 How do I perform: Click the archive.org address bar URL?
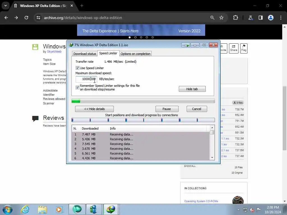(83, 18)
